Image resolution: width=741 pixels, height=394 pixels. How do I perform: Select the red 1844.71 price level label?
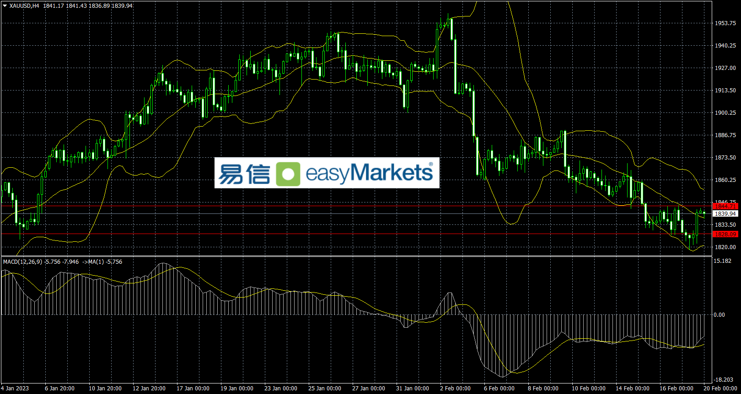pyautogui.click(x=725, y=207)
